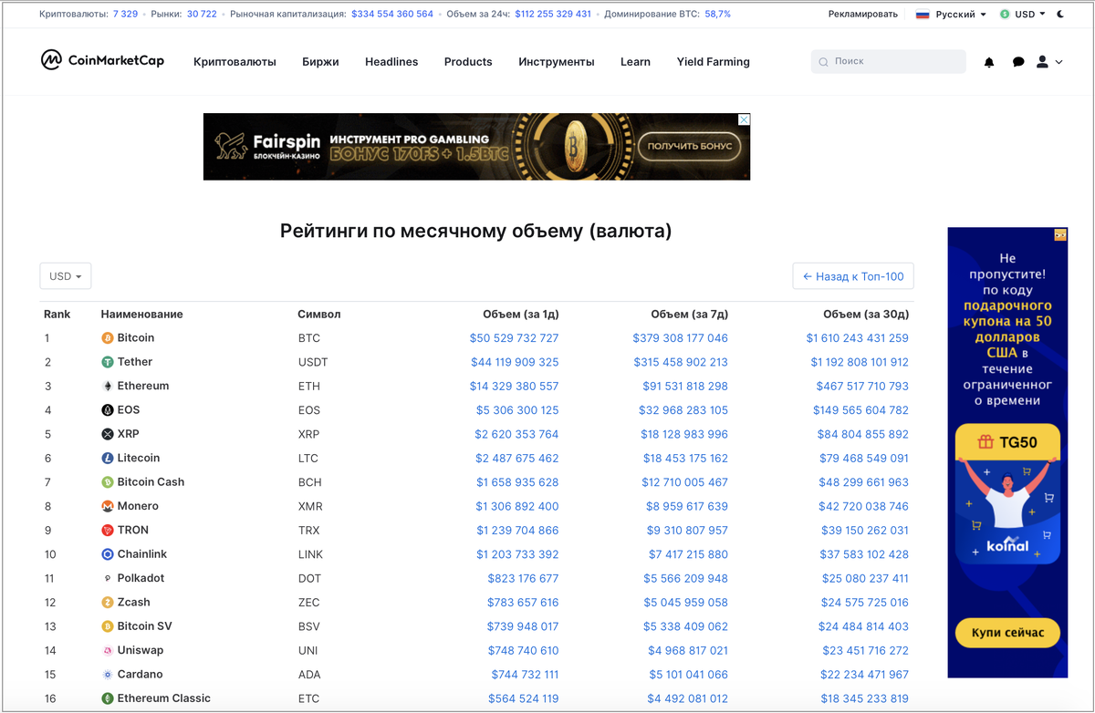Click the market cap $334 554 360 564 link

(392, 15)
